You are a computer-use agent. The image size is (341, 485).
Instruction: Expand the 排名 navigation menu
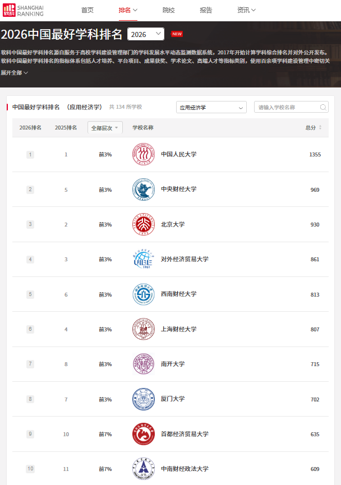(x=128, y=10)
